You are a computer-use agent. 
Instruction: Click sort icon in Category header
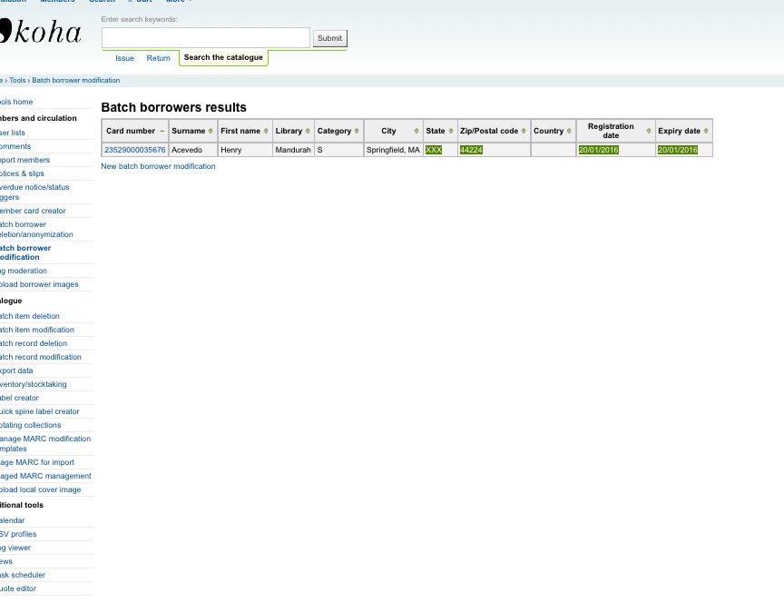coord(358,131)
